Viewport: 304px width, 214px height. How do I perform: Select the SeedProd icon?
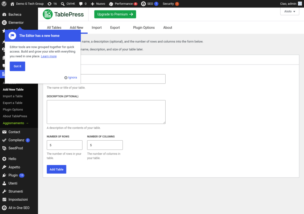click(4, 148)
